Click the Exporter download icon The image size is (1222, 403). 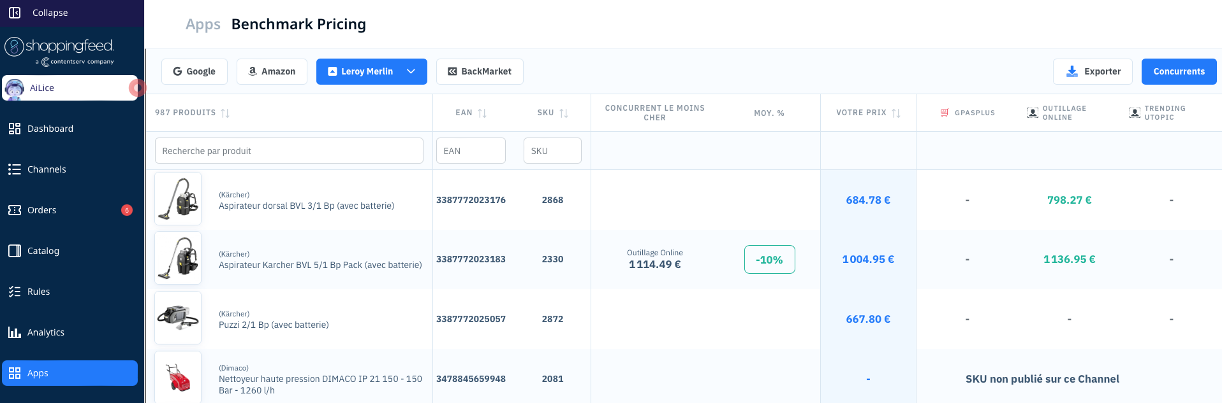(1072, 71)
